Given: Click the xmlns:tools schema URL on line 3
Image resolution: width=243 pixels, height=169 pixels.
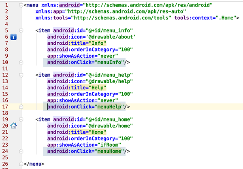Looking at the screenshot, I should pos(121,18).
